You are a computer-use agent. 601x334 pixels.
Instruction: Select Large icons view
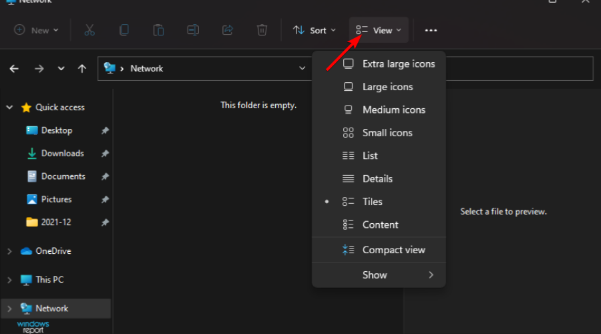click(379, 87)
